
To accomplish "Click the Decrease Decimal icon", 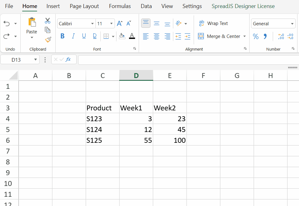I will [x=290, y=36].
